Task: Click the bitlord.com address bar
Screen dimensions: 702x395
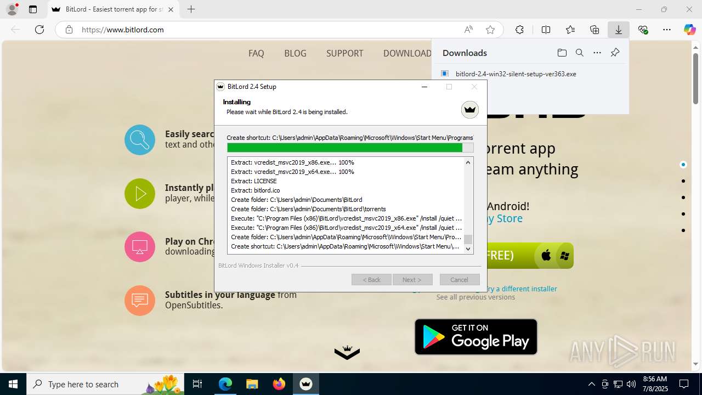Action: tap(269, 30)
